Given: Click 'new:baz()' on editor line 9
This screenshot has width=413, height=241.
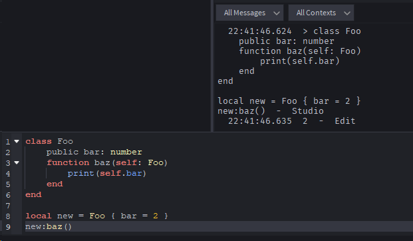Looking at the screenshot, I should (x=49, y=227).
